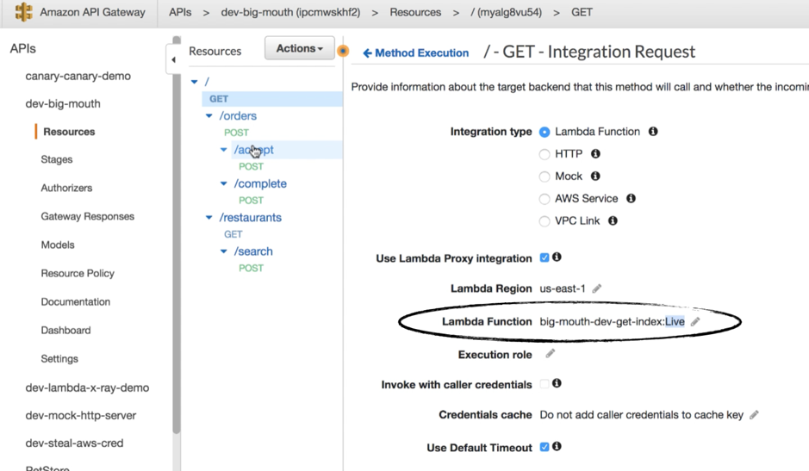Select the /complete resource

tap(260, 183)
